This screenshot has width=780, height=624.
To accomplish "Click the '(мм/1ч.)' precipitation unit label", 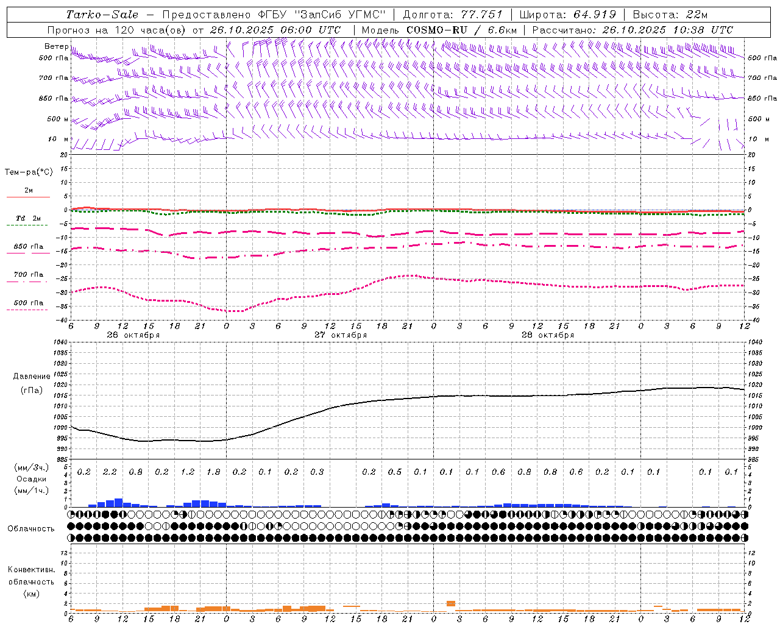I will [x=32, y=491].
